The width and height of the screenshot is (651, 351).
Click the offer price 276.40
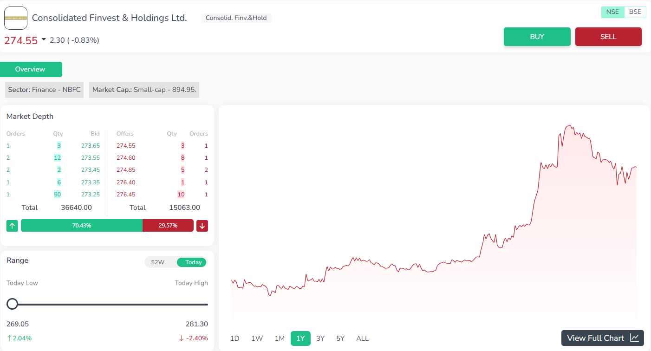coord(126,182)
